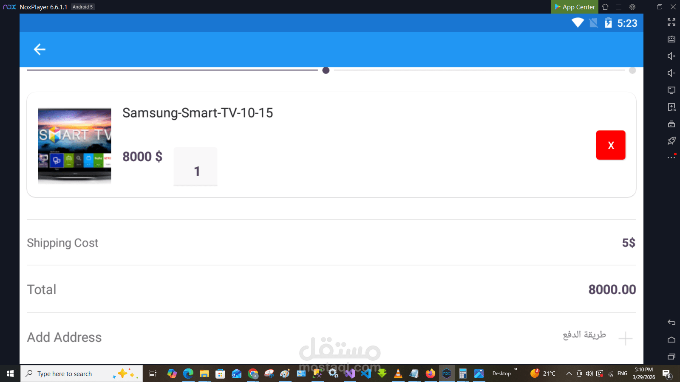Image resolution: width=680 pixels, height=382 pixels.
Task: Open Visual Studio Code from the taskbar
Action: tap(366, 374)
